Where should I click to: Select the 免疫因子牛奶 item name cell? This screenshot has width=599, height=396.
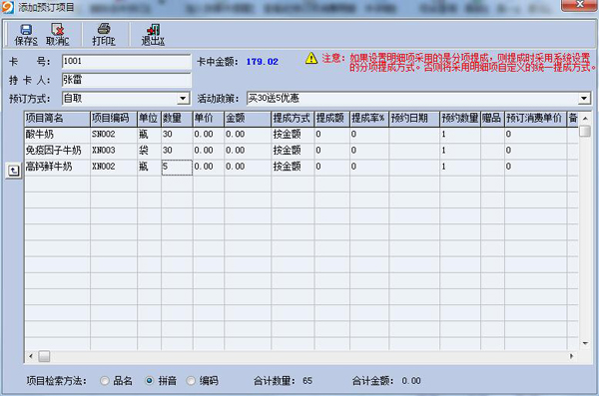tap(57, 151)
